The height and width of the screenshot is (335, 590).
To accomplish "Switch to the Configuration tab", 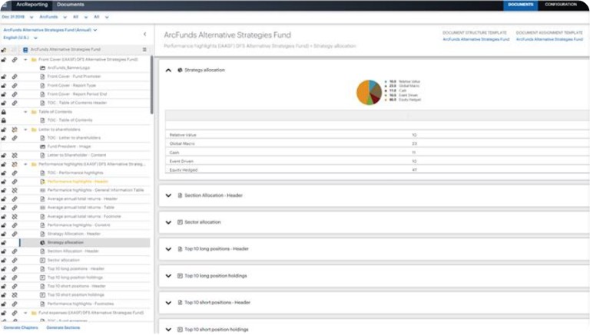I will (x=561, y=5).
